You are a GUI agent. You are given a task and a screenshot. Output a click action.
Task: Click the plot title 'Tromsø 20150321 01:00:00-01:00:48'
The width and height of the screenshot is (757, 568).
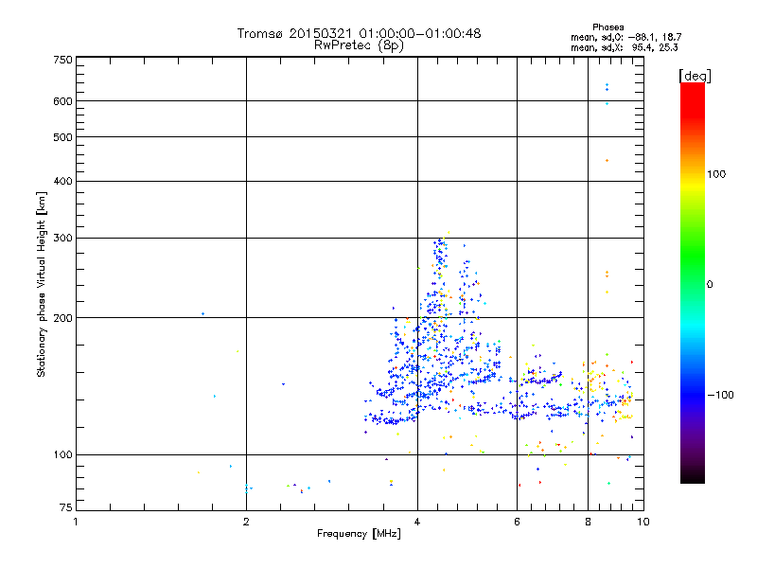pyautogui.click(x=359, y=33)
